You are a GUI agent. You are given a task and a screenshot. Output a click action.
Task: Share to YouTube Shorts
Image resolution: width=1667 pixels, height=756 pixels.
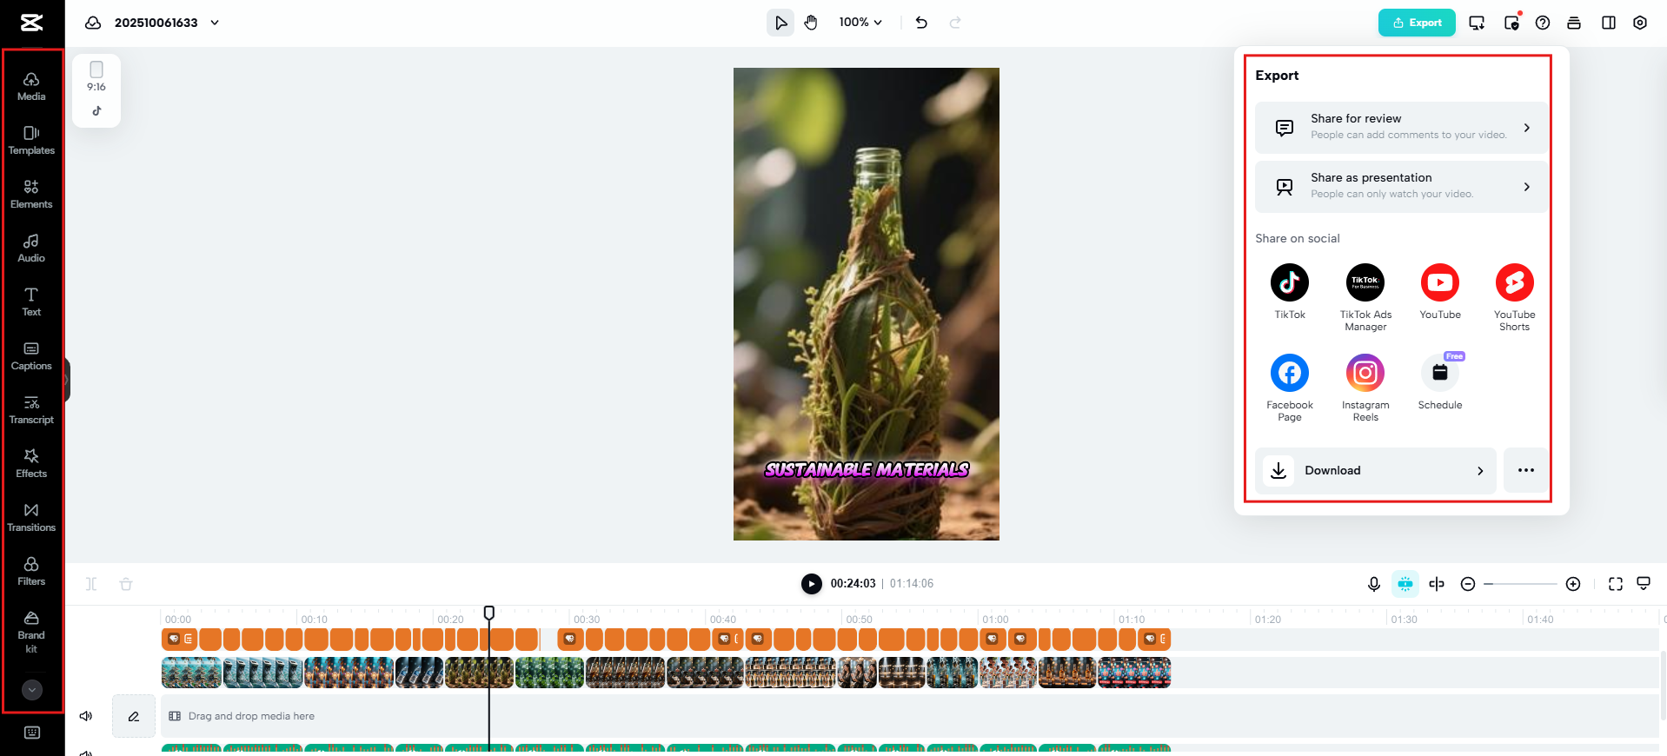click(1514, 297)
